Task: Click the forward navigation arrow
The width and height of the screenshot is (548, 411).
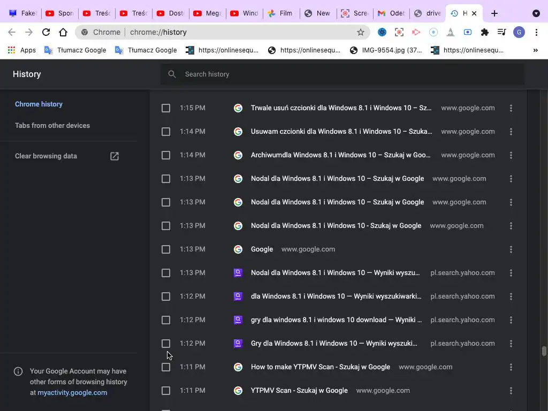Action: (29, 32)
